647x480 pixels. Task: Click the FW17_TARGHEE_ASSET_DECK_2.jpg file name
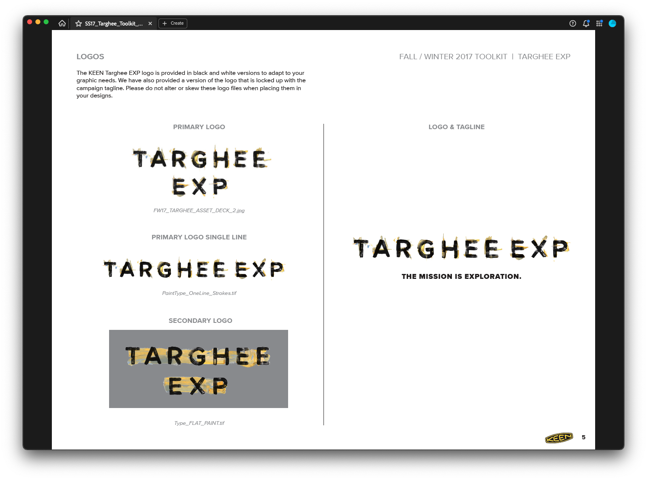tap(199, 211)
